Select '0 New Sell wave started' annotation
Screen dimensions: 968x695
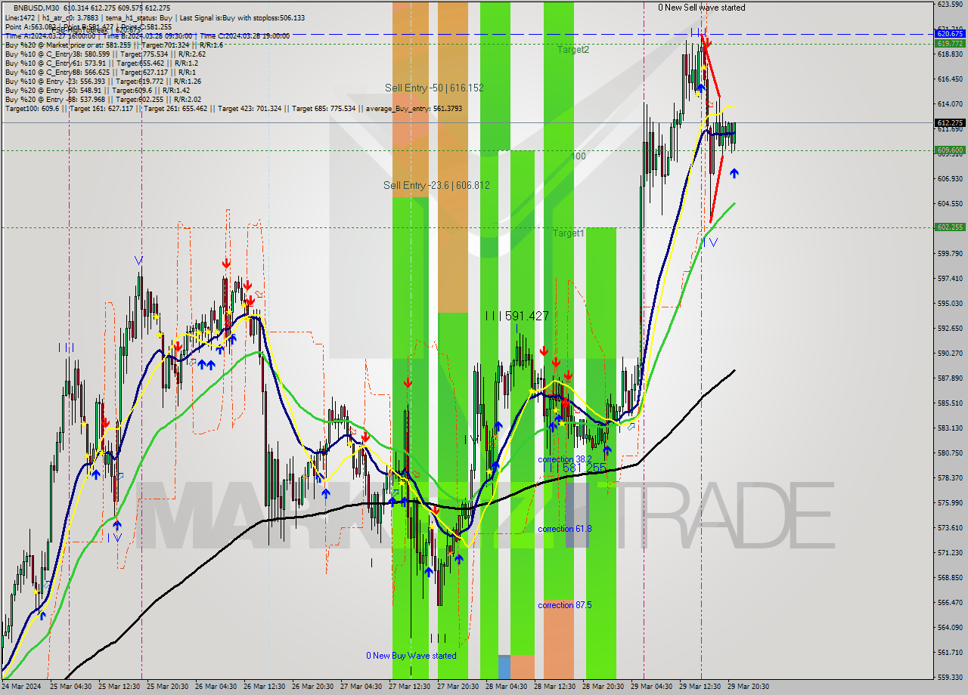coord(701,8)
